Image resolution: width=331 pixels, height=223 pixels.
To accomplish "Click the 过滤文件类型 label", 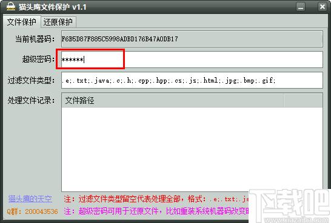I will tap(32, 80).
